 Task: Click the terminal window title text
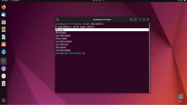[103, 20]
